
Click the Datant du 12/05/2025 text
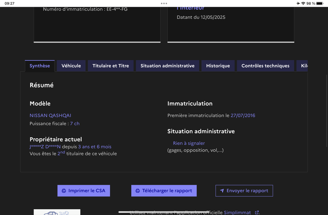[201, 17]
